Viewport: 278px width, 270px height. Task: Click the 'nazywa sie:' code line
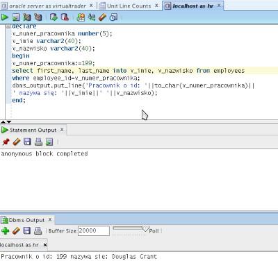(x=85, y=93)
